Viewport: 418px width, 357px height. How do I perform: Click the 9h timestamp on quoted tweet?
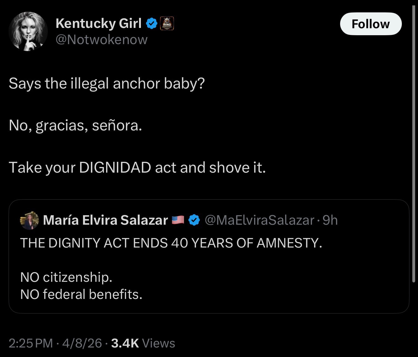tap(330, 220)
